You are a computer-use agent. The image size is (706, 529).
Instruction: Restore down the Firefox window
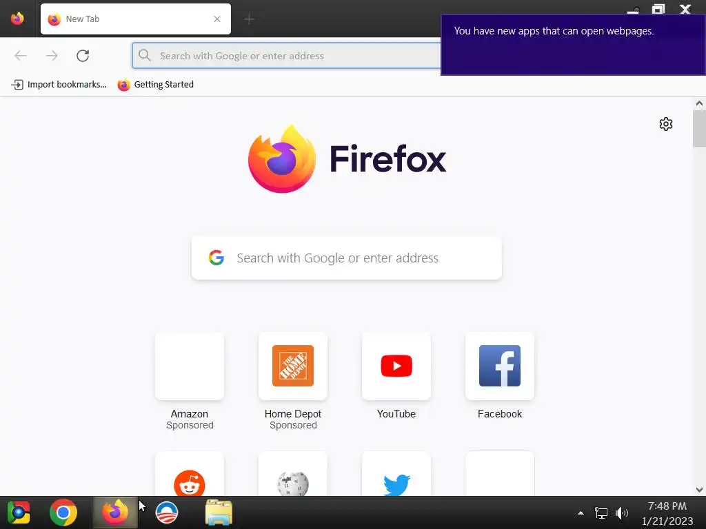pos(658,9)
